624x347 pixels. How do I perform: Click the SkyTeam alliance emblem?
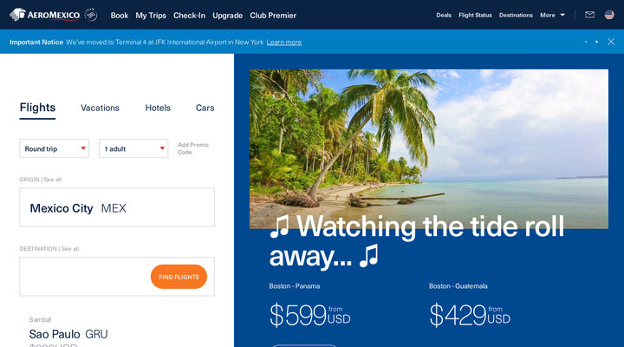91,15
